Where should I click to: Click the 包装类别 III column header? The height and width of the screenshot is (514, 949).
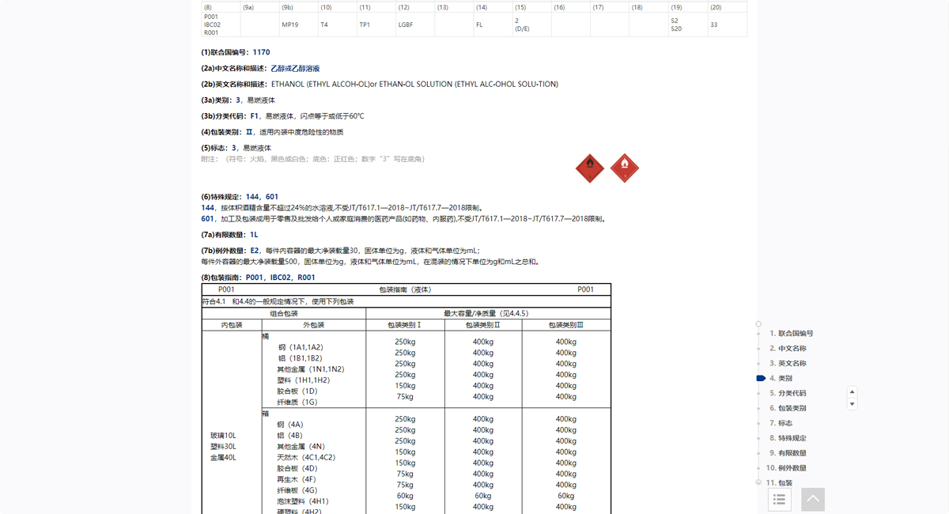pos(566,325)
